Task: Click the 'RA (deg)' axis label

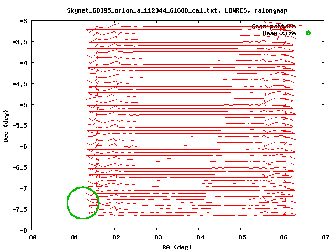Action: pos(177,247)
